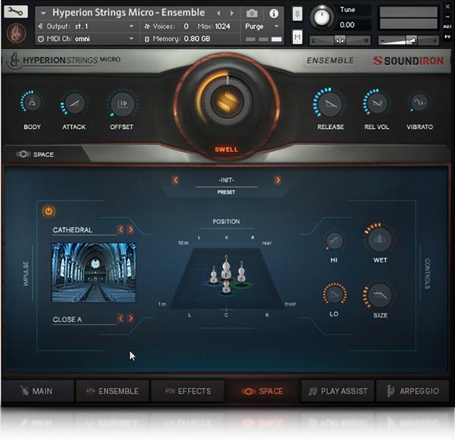Expand the instrument name dropdown triangle
This screenshot has height=441, width=455.
click(x=43, y=14)
